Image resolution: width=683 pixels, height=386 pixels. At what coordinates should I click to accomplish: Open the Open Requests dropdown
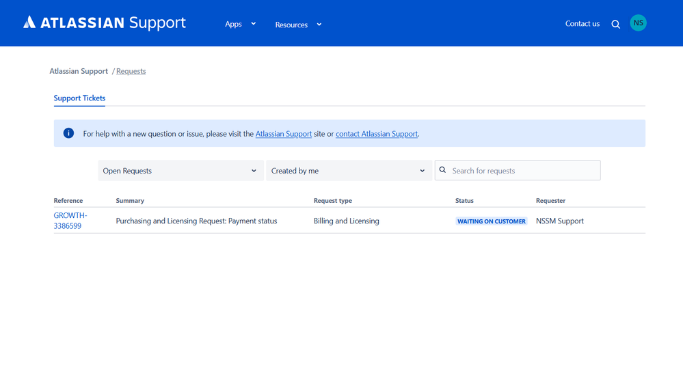[x=180, y=171]
